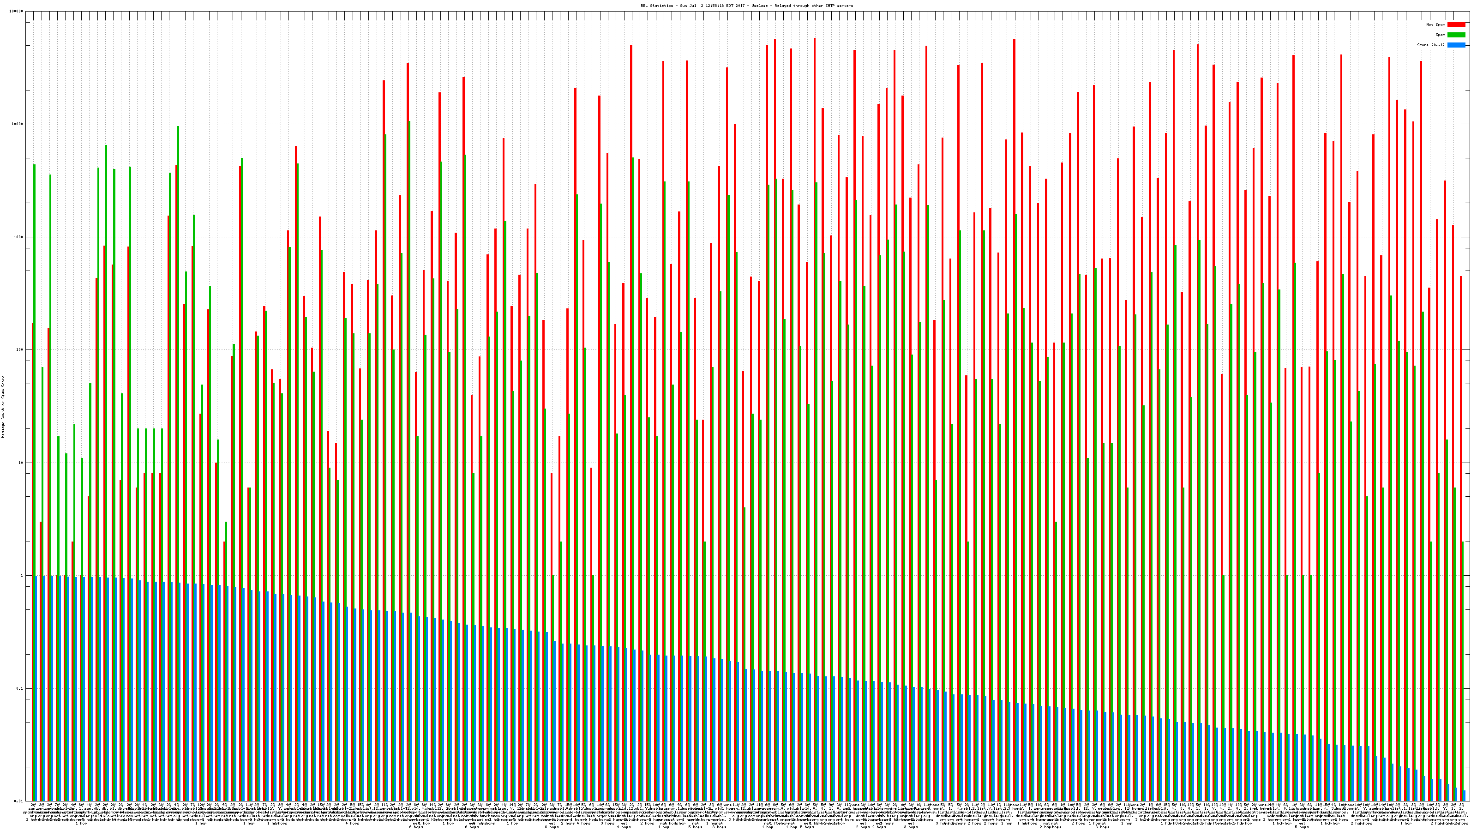Image resolution: width=1477 pixels, height=831 pixels.
Task: Click the vertical Message Count axis label
Action: point(3,407)
